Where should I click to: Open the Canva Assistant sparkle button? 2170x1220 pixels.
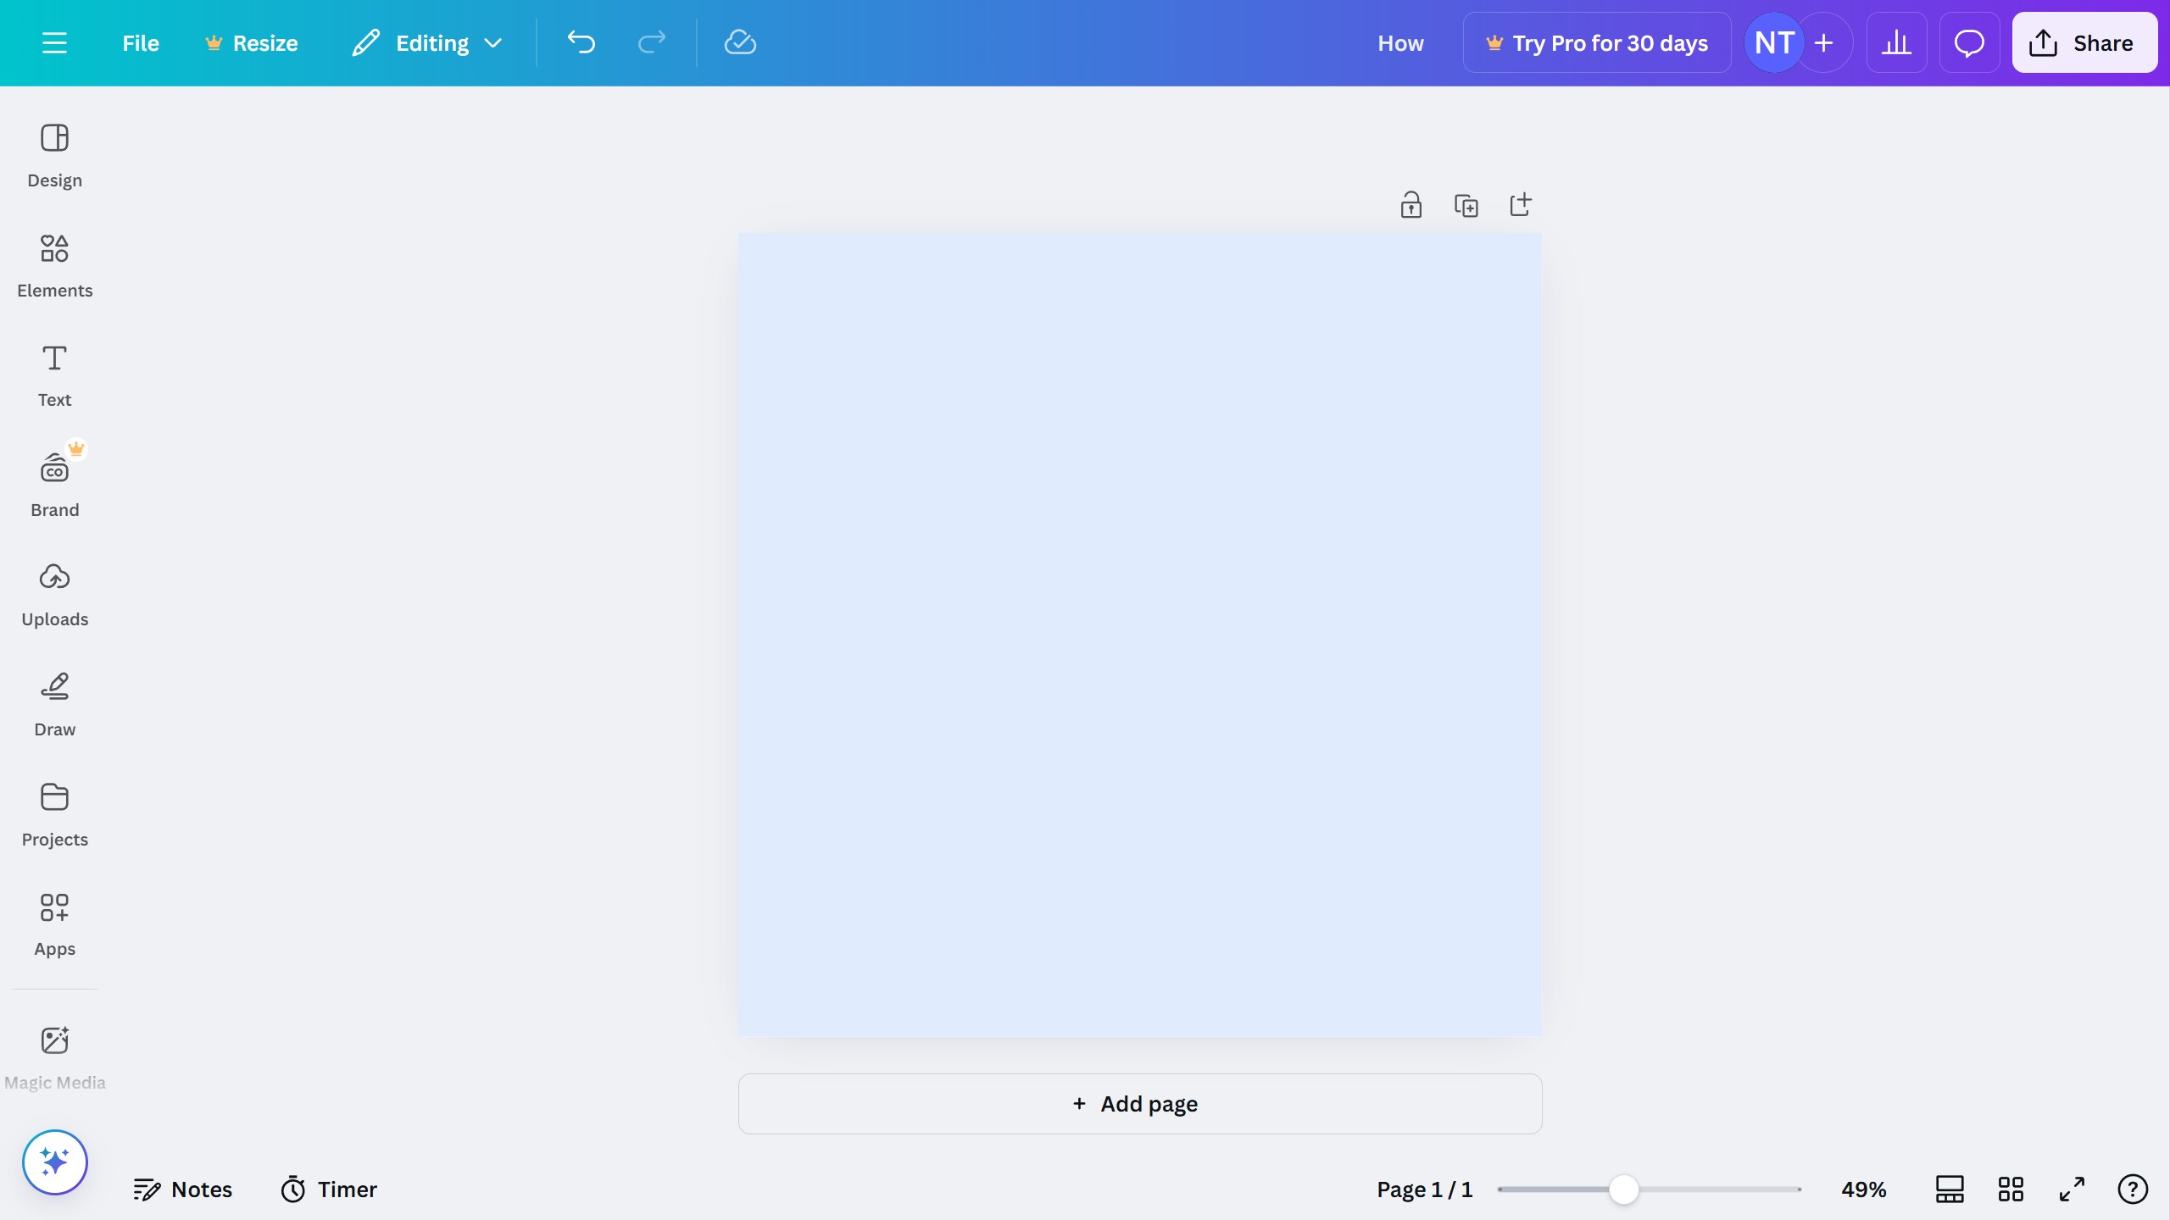coord(54,1162)
